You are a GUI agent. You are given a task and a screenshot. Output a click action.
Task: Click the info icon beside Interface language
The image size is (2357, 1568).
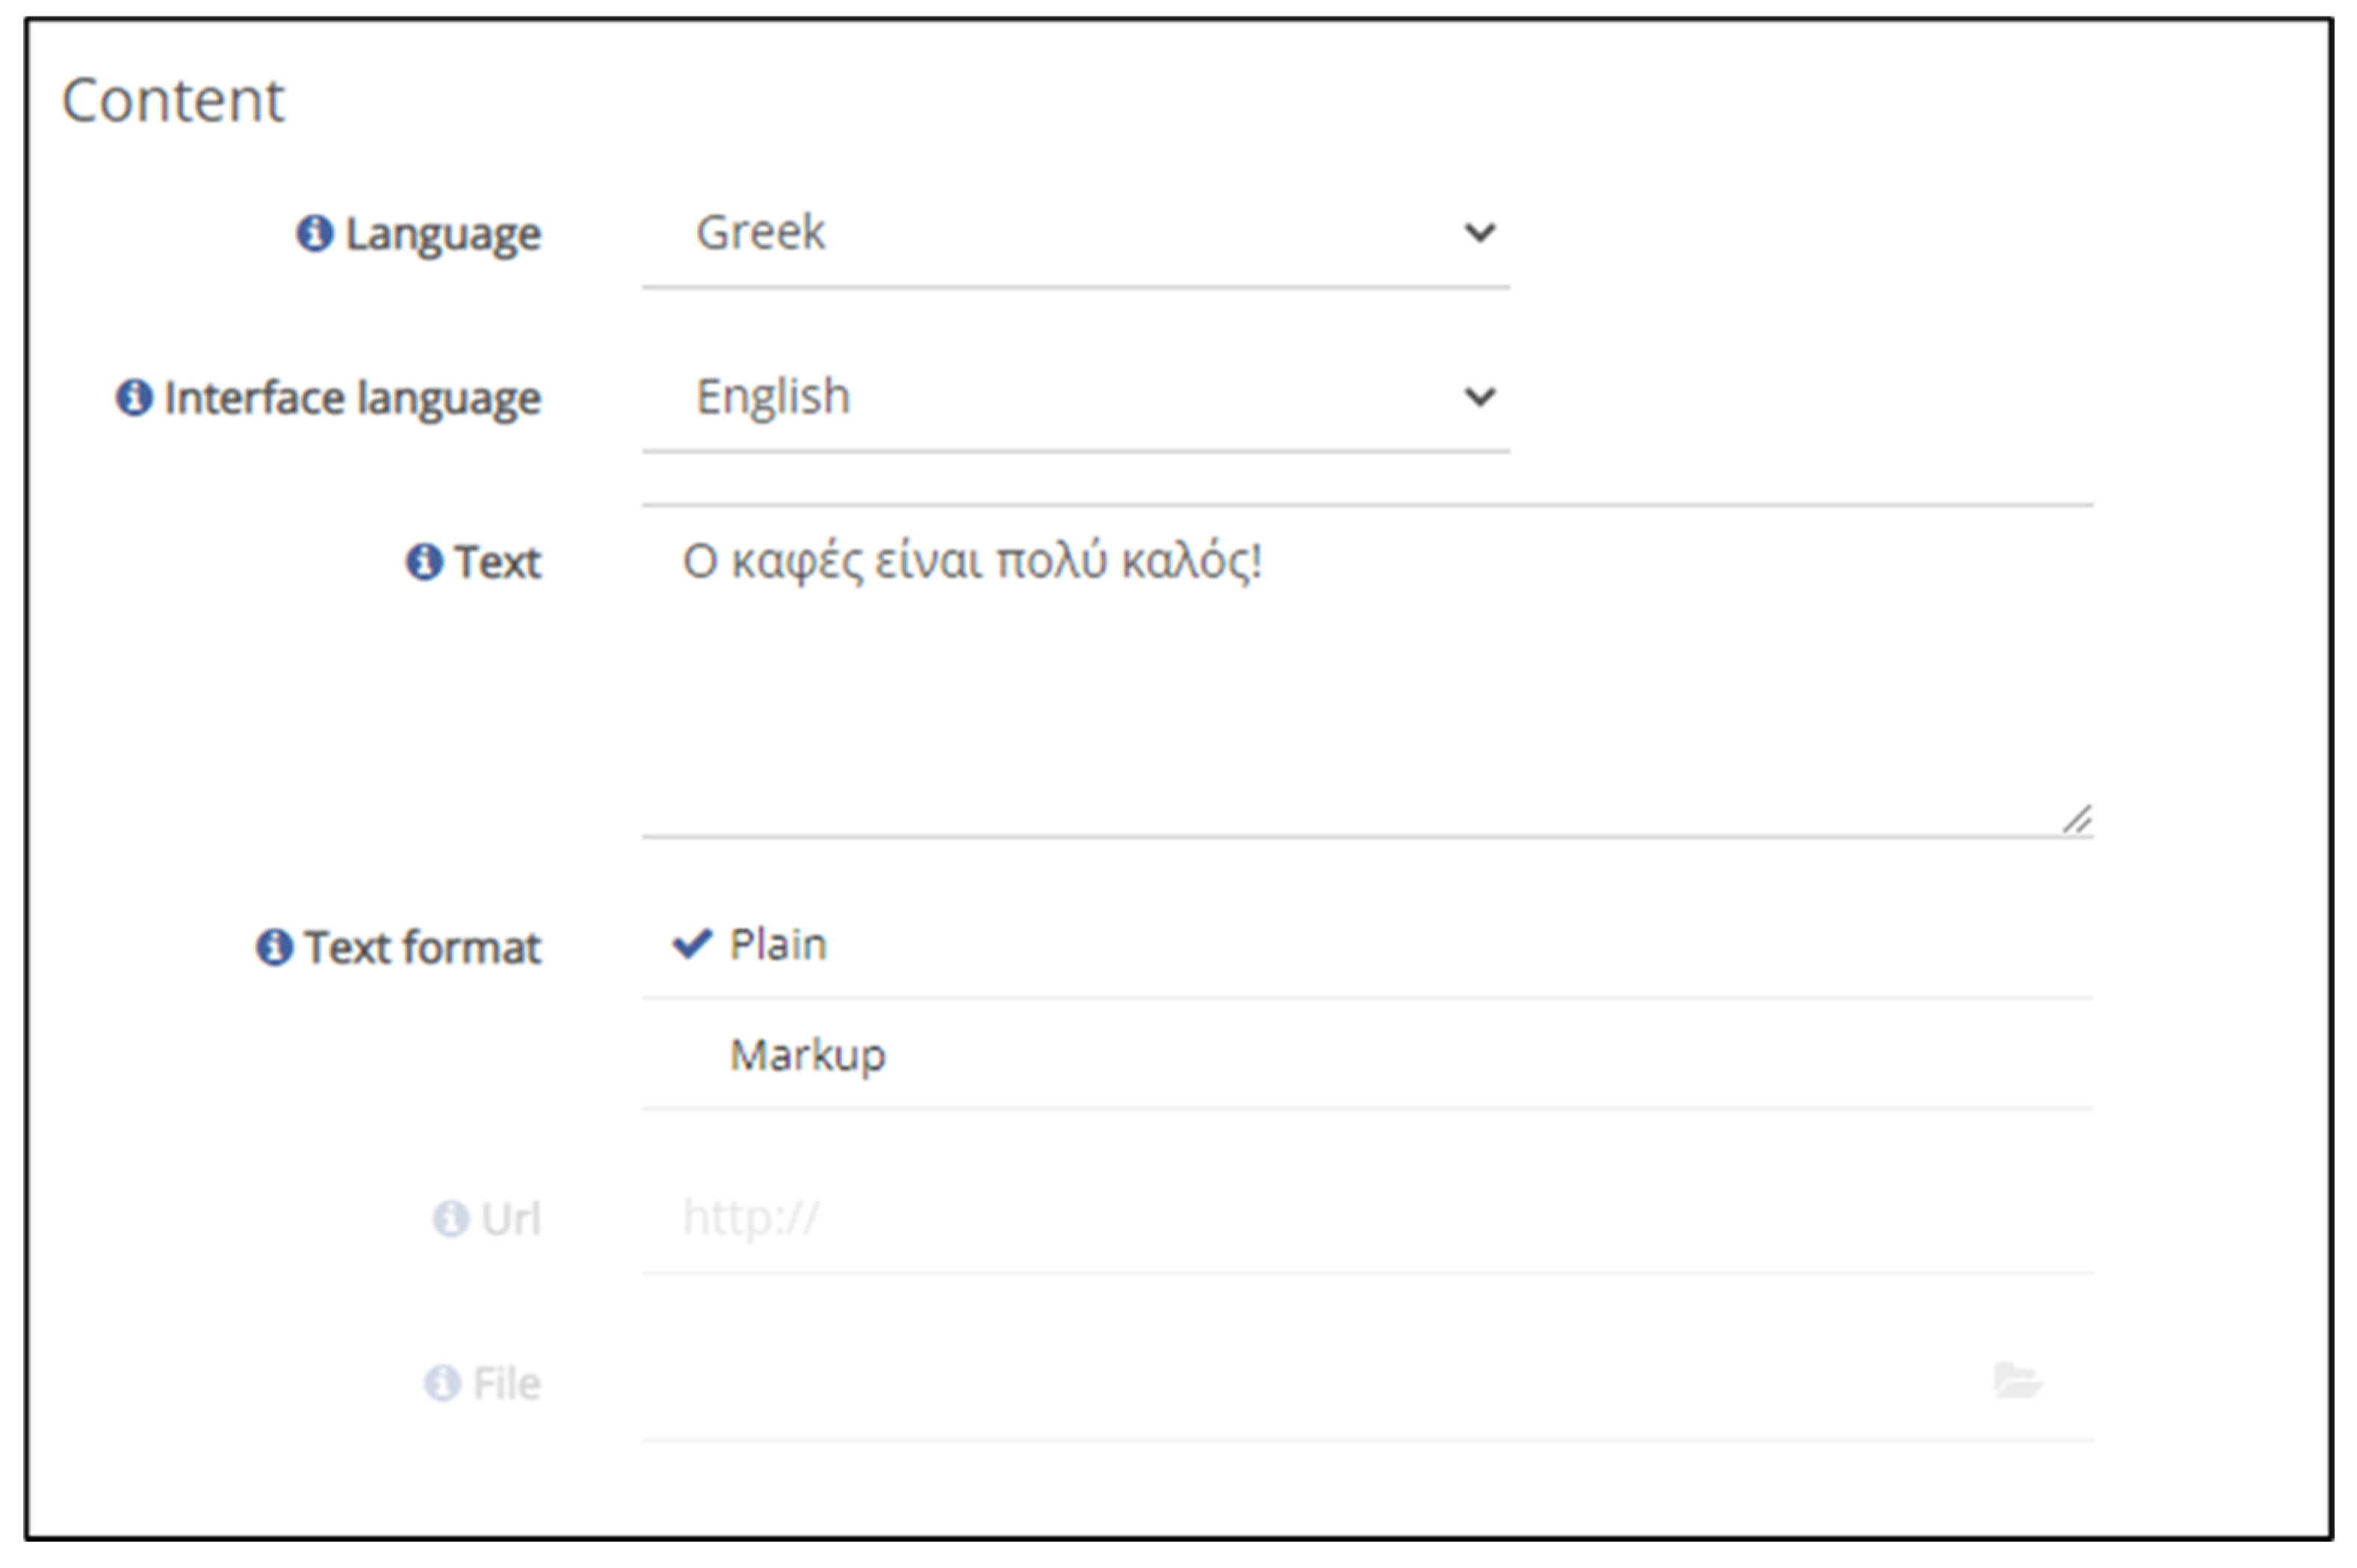134,398
